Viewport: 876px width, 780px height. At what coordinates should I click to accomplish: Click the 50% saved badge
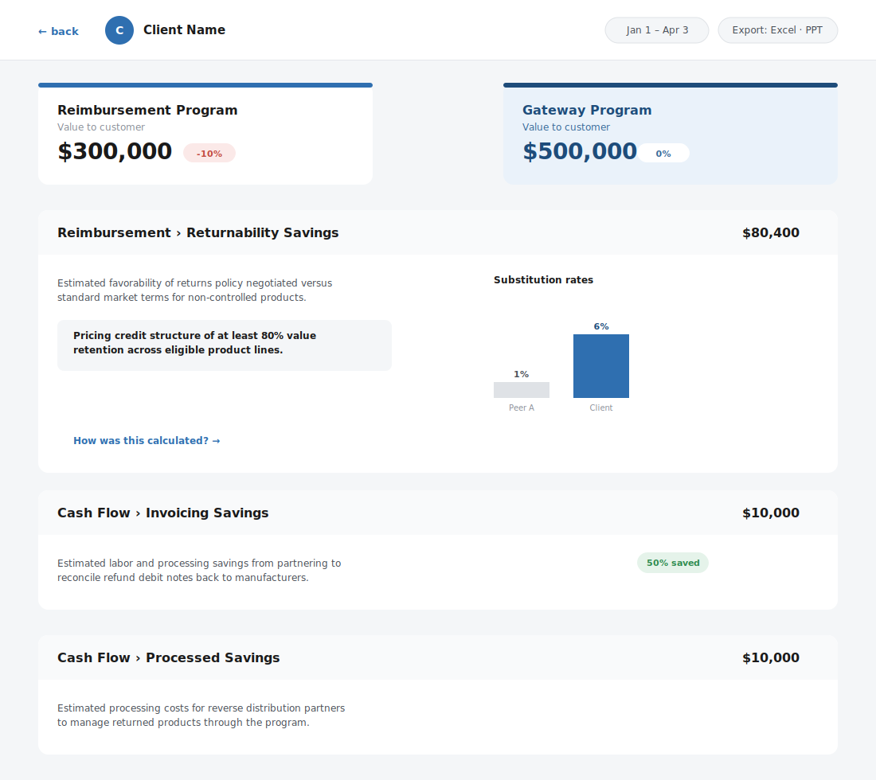tap(673, 563)
